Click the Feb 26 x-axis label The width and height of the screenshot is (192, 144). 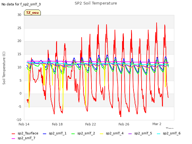(124, 124)
